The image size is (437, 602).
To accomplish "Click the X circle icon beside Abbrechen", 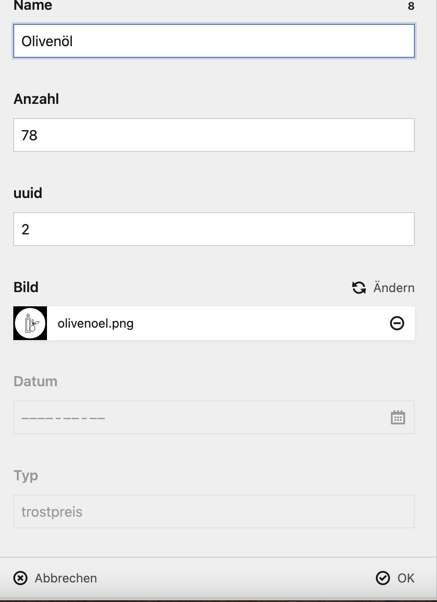I will click(x=20, y=578).
